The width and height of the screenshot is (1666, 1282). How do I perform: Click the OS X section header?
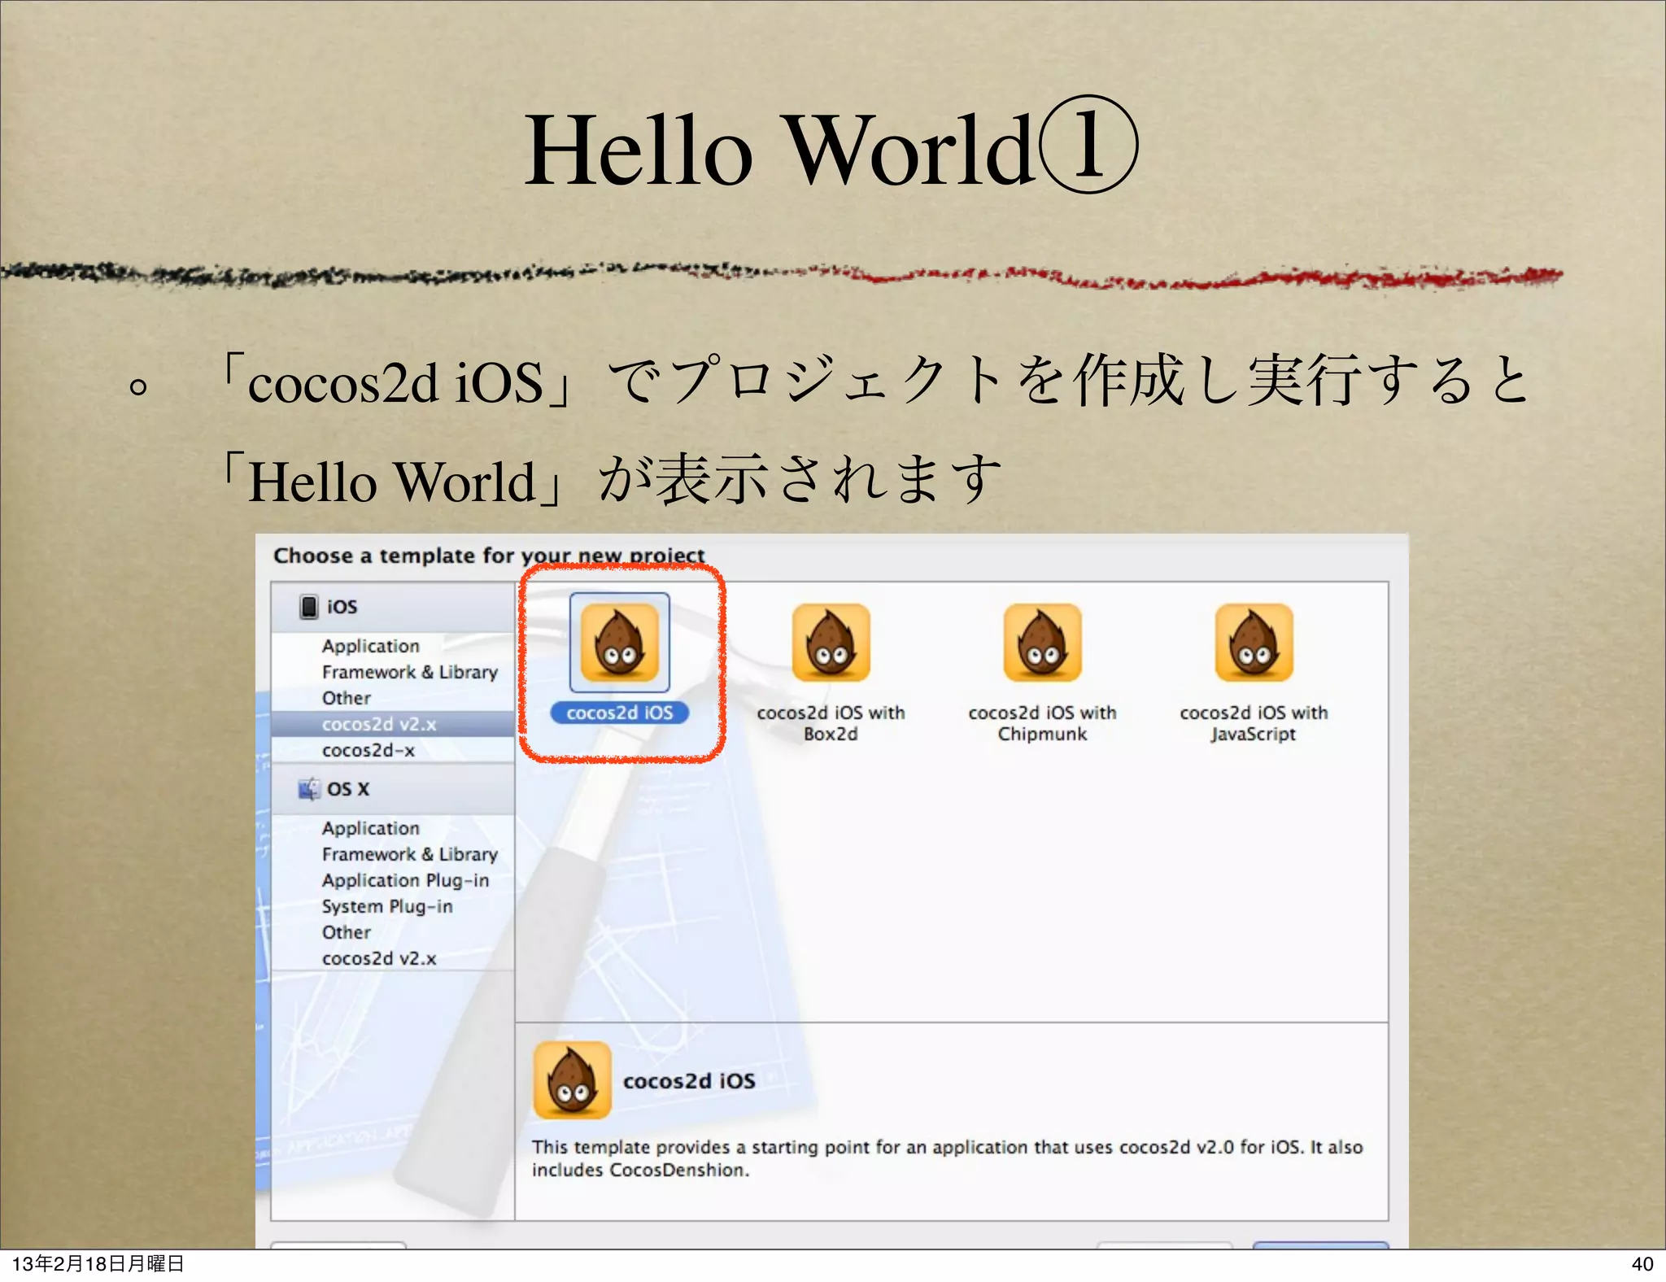coord(393,789)
